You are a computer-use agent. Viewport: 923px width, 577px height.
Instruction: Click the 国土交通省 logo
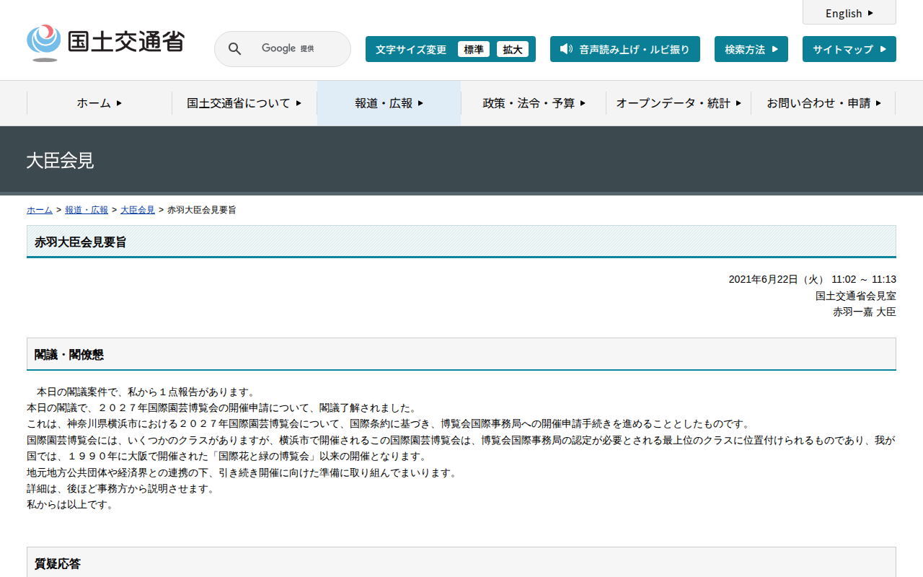[105, 43]
